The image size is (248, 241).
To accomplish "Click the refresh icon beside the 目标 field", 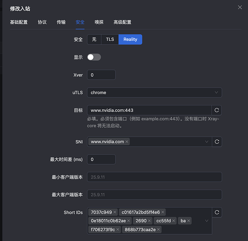I will tap(217, 110).
